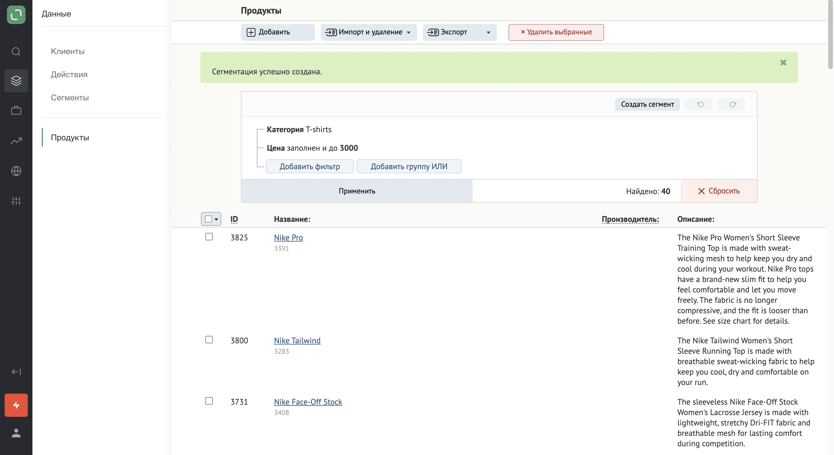Screen dimensions: 834x455
Task: Apply filters with Применить button
Action: click(x=357, y=191)
